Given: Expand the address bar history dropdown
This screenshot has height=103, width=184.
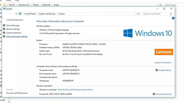Looking at the screenshot, I should tap(136, 14).
